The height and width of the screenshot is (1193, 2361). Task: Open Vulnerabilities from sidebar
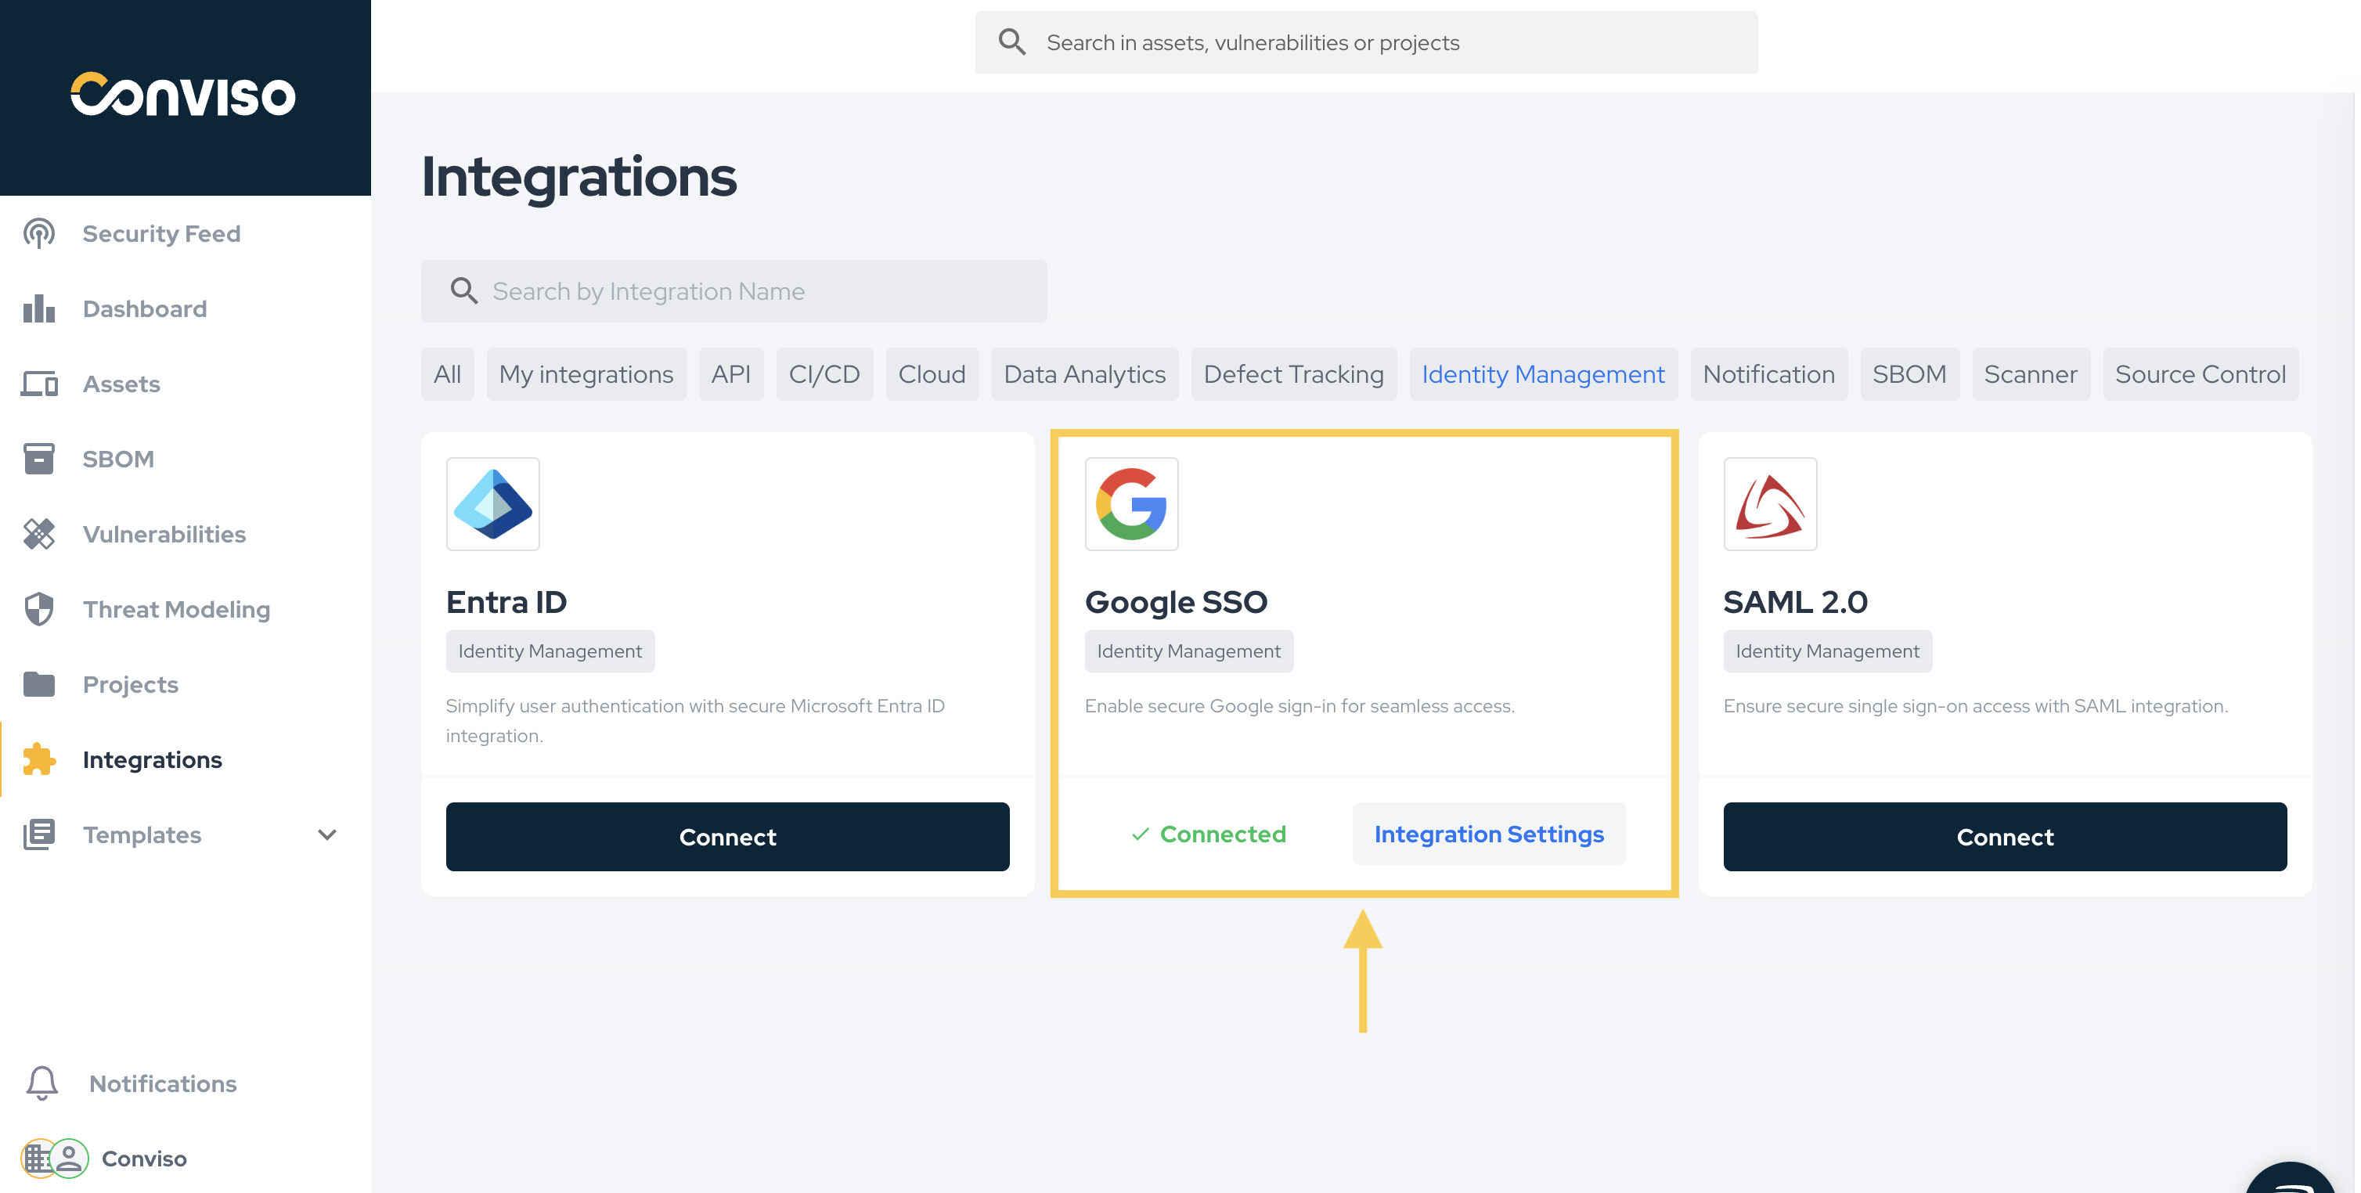coord(164,534)
